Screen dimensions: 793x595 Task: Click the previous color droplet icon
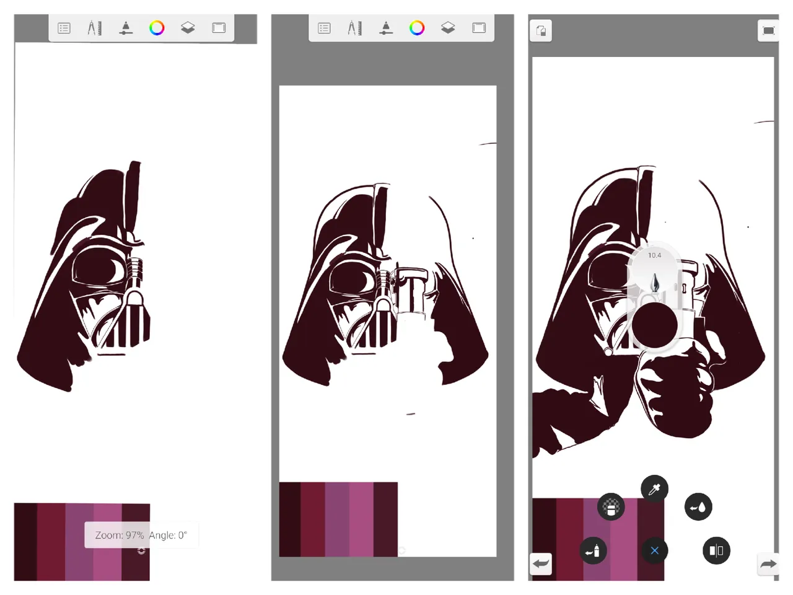tap(698, 507)
